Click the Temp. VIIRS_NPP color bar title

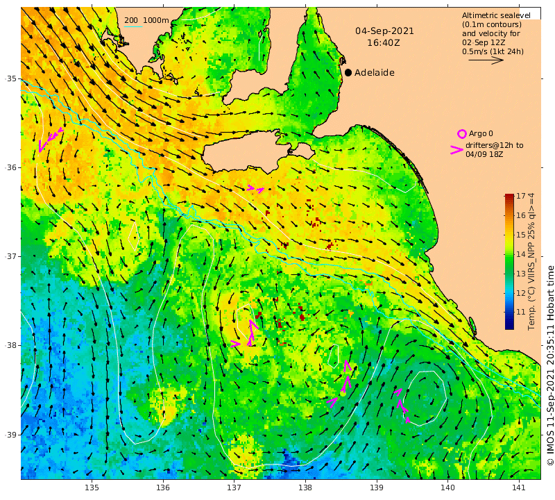coord(531,262)
